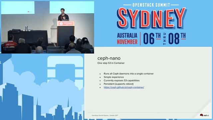Click 'Currently exposes S3 capabilities' bullet
213x120 pixels.
(x=121, y=80)
